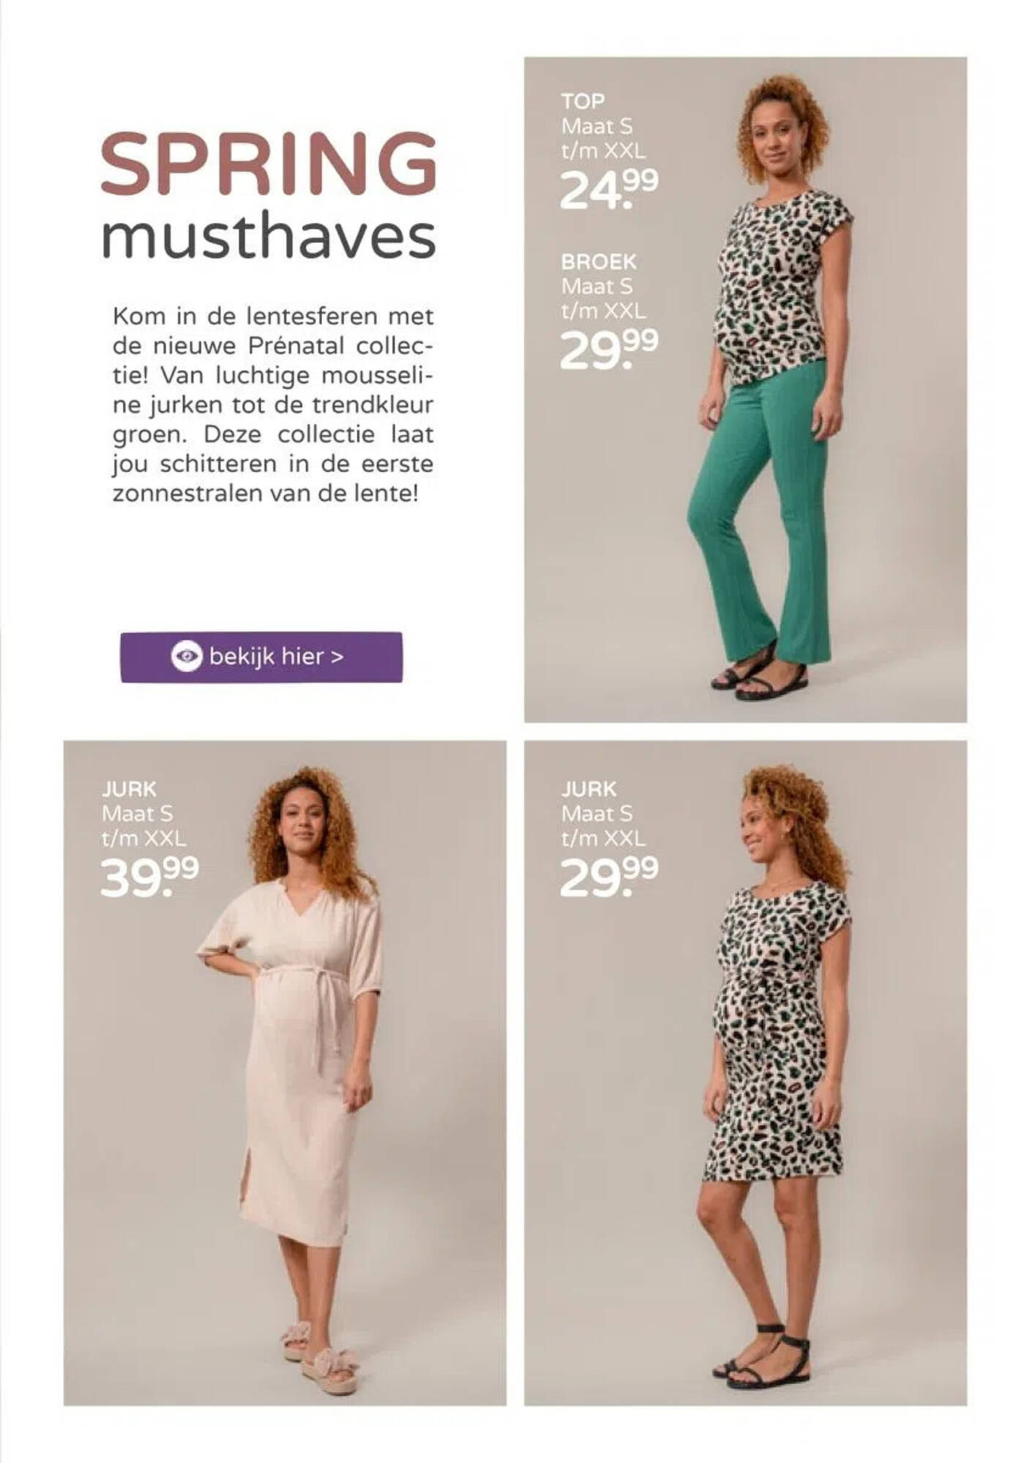Open the 'bekijk hier >' purple button

(x=261, y=657)
